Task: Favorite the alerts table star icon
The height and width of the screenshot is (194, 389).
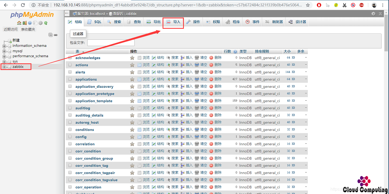Action: point(132,72)
